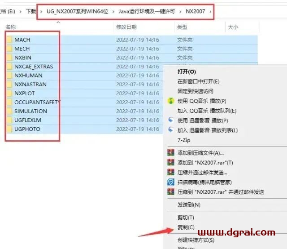Viewport: 287px width, 249px height.
Task: Select 加入 QQ音乐 播放队列(E)
Action: pyautogui.click(x=207, y=111)
